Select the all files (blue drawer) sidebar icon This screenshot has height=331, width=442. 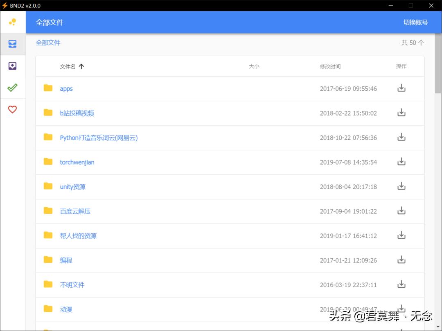(13, 44)
